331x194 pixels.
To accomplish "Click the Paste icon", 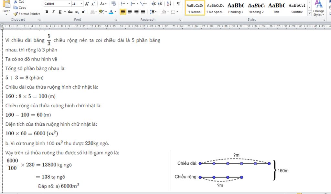I will tap(6, 4).
